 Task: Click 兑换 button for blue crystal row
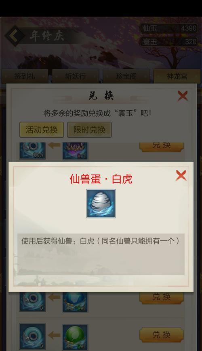pyautogui.click(x=161, y=298)
